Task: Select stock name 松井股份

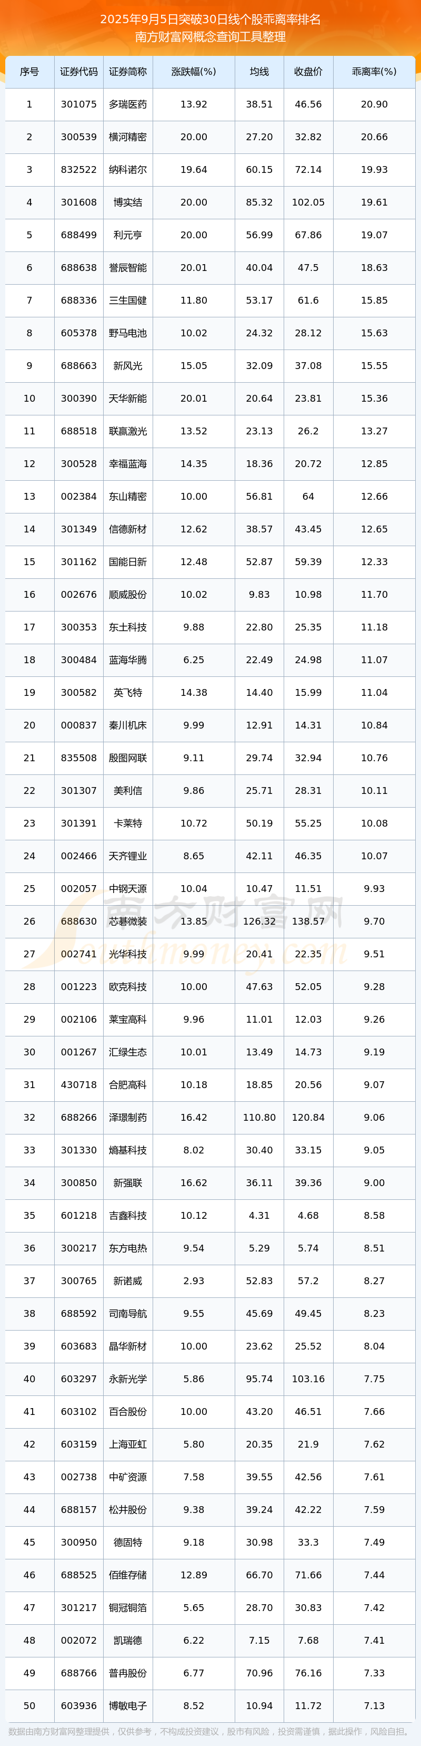Action: click(128, 1510)
